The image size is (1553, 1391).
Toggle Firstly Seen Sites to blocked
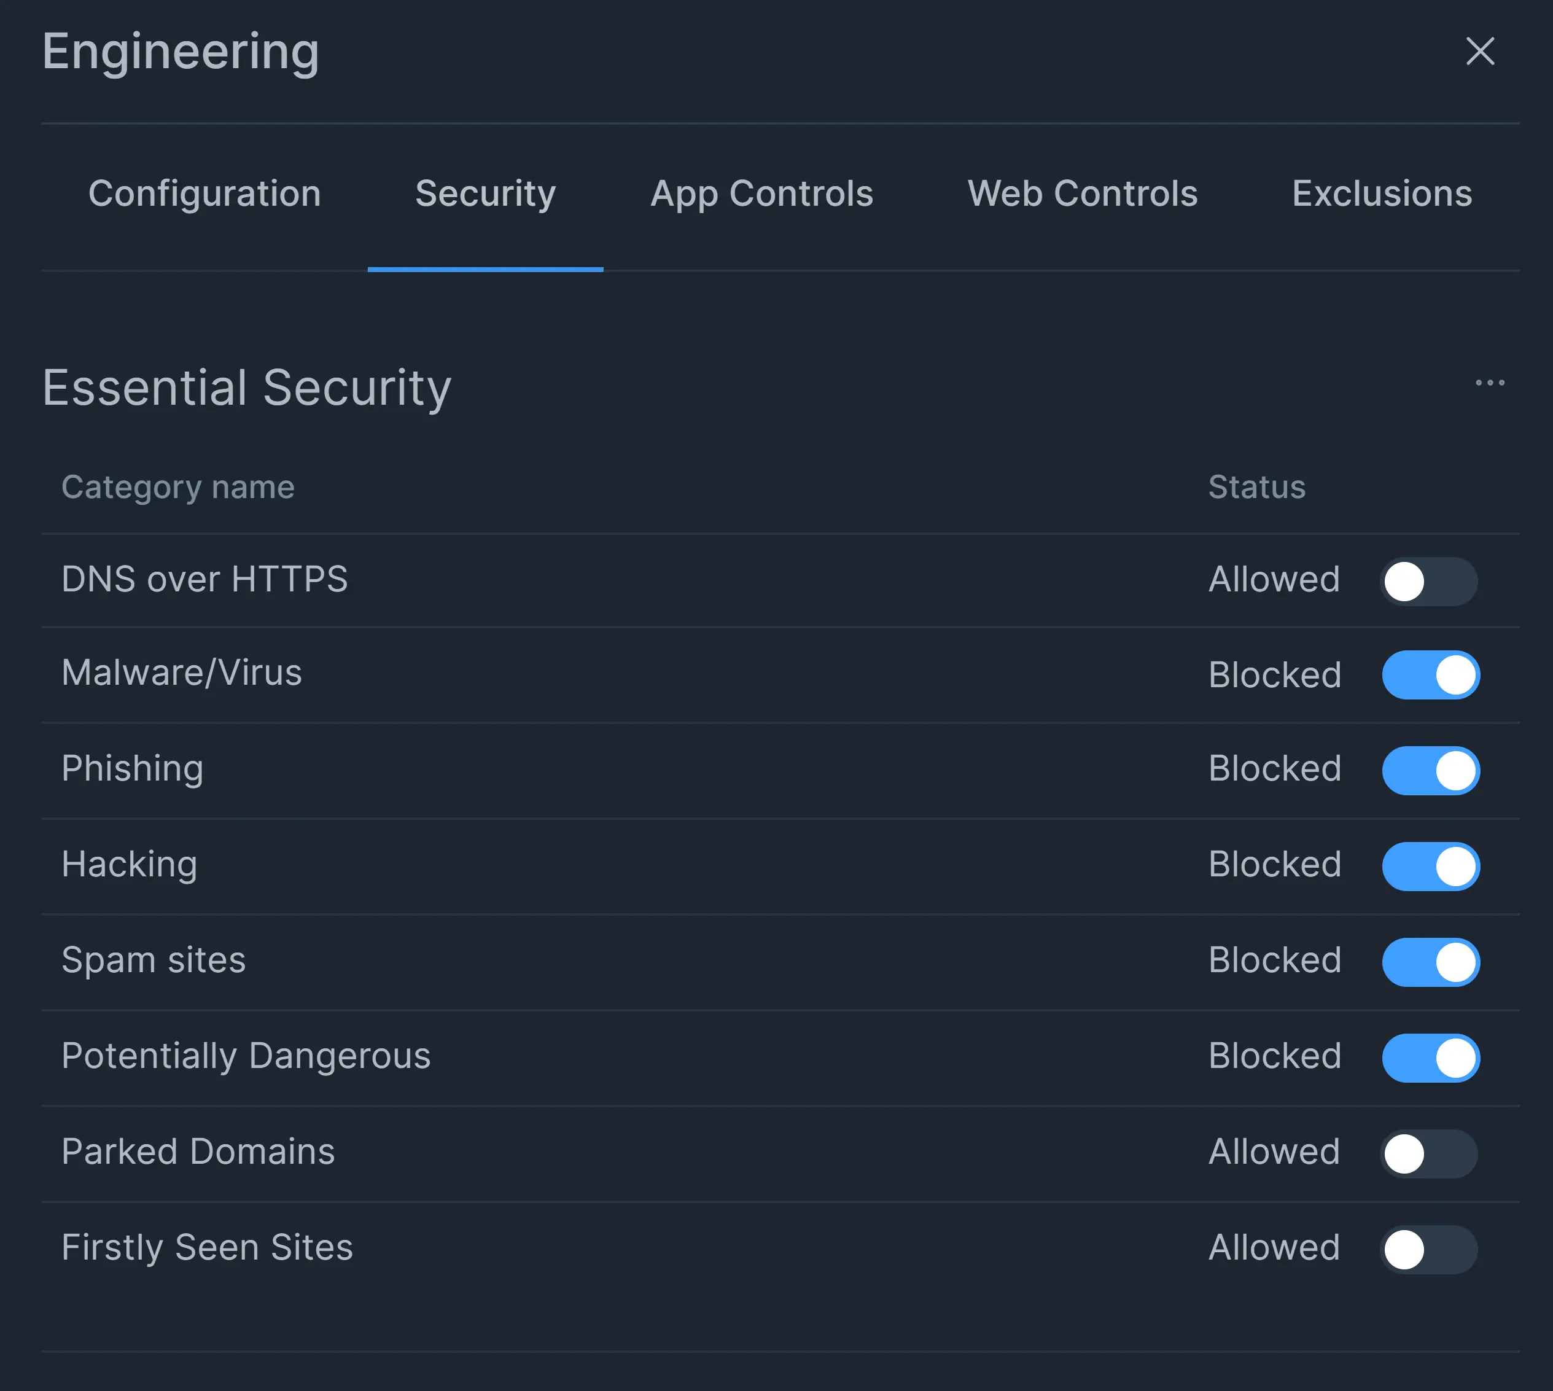pos(1428,1249)
